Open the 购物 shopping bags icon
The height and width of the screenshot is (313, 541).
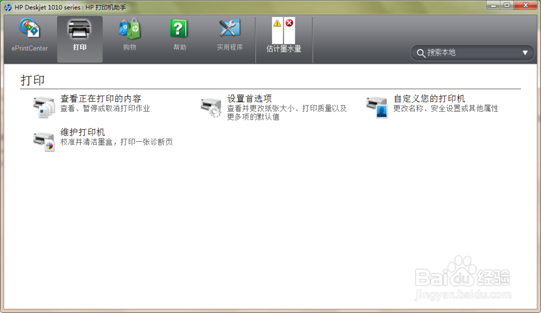click(129, 28)
